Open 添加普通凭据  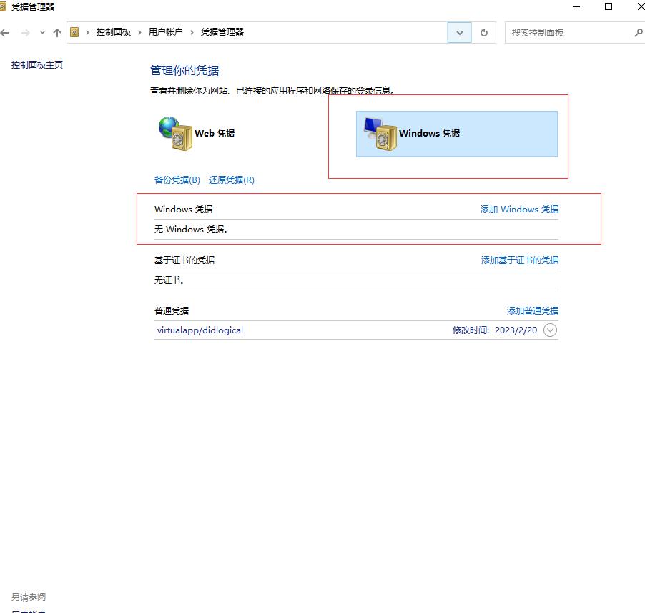click(x=534, y=310)
